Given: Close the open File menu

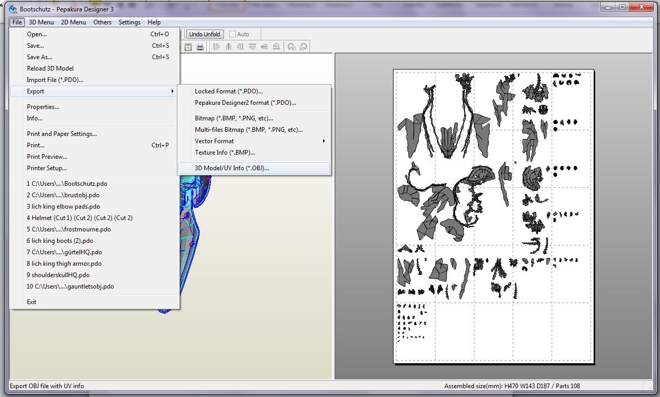Looking at the screenshot, I should [17, 22].
